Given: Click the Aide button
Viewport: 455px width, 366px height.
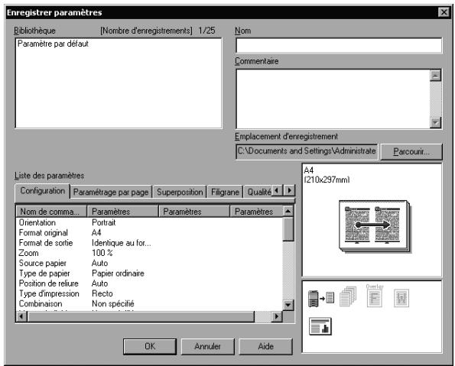Looking at the screenshot, I should (x=265, y=346).
